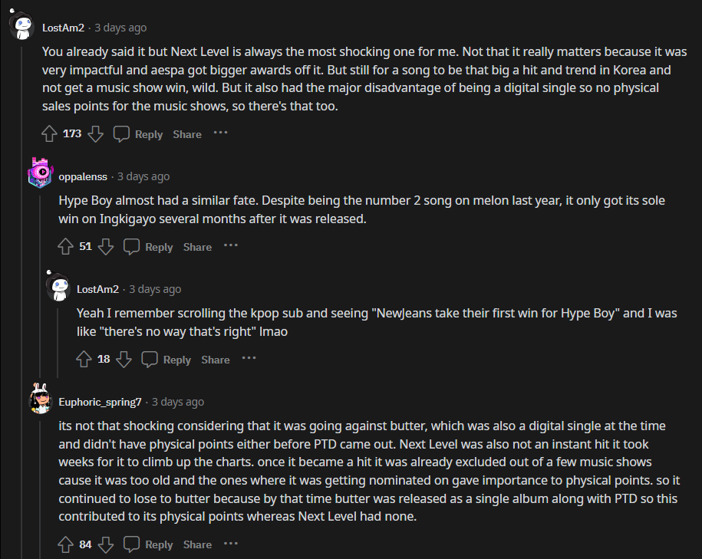Reply to LostAm2's top comment
Screen dimensions: 702x559
138,134
